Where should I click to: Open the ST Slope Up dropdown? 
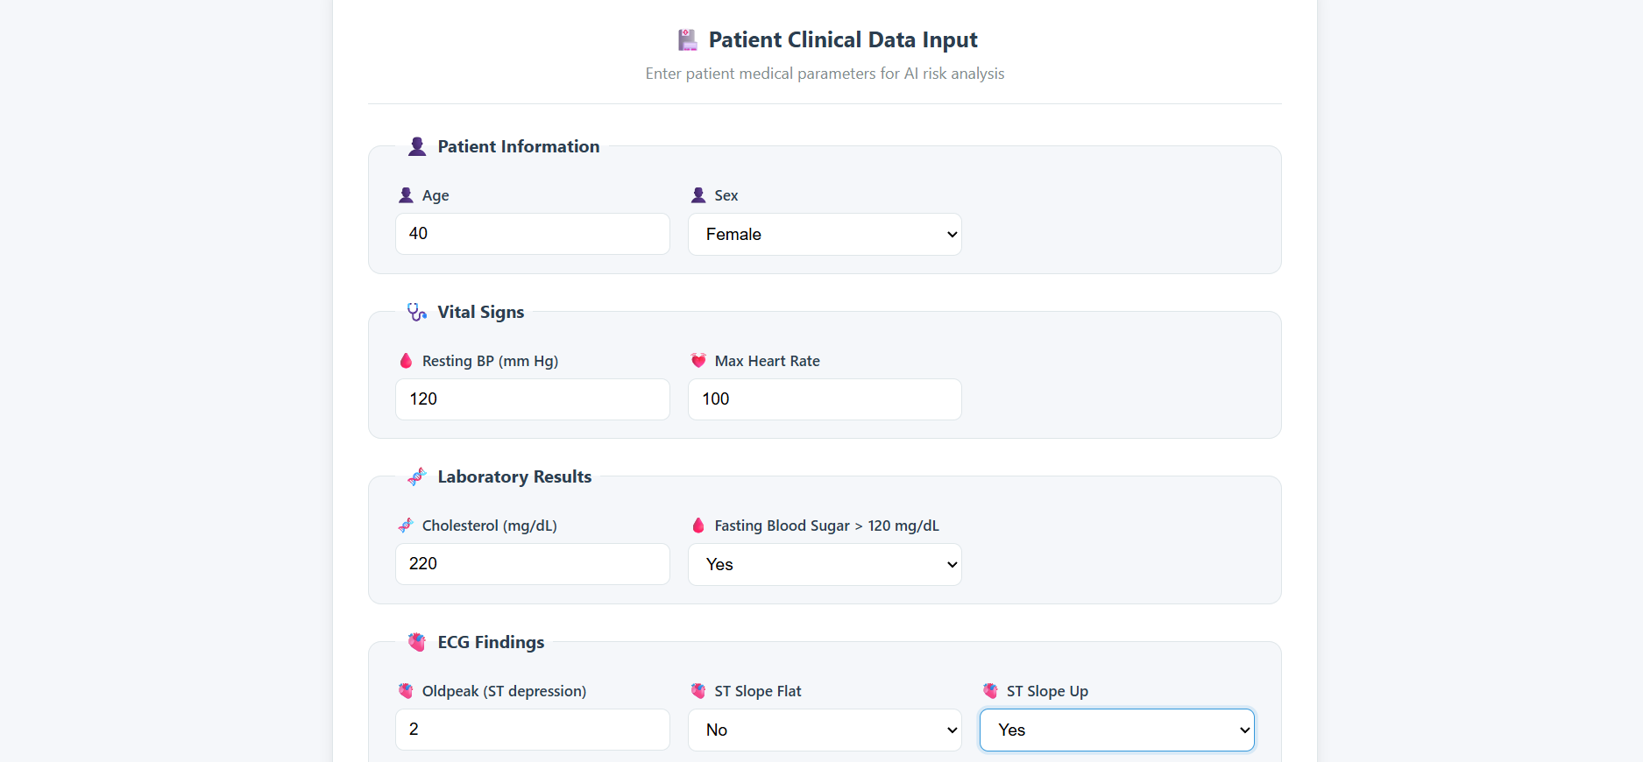tap(1116, 730)
